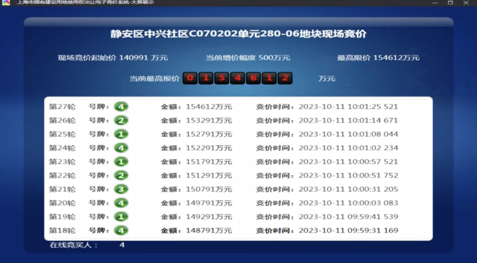Click the 第25轮 round label
The height and width of the screenshot is (263, 477).
pyautogui.click(x=62, y=134)
